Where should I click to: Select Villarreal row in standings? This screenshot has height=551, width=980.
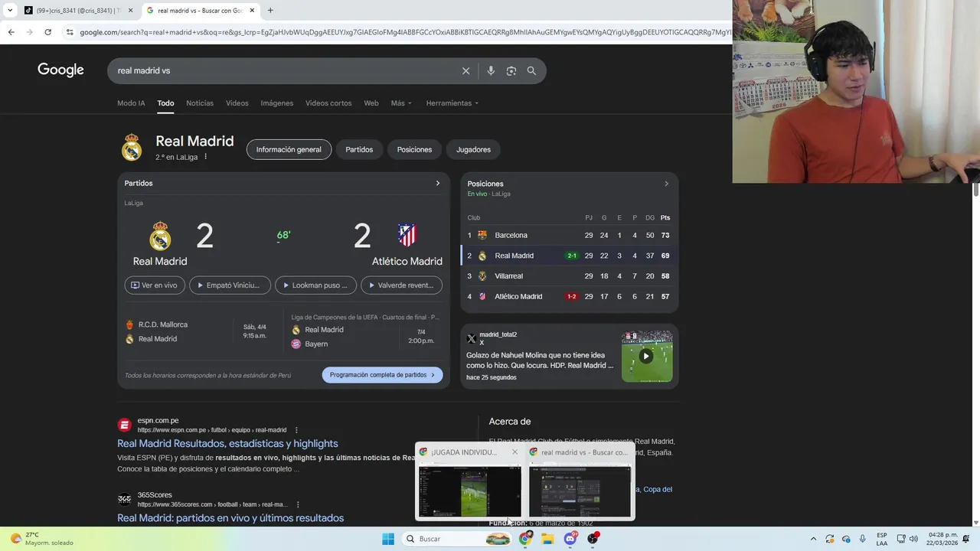pos(569,276)
